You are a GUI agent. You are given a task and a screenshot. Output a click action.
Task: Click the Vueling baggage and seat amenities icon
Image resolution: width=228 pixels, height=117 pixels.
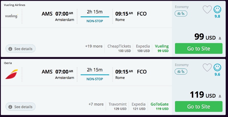[x=181, y=13]
